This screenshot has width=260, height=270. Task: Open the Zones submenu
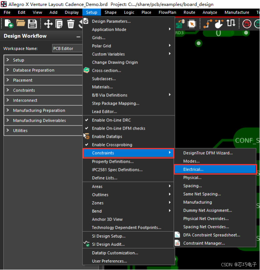tap(129, 203)
